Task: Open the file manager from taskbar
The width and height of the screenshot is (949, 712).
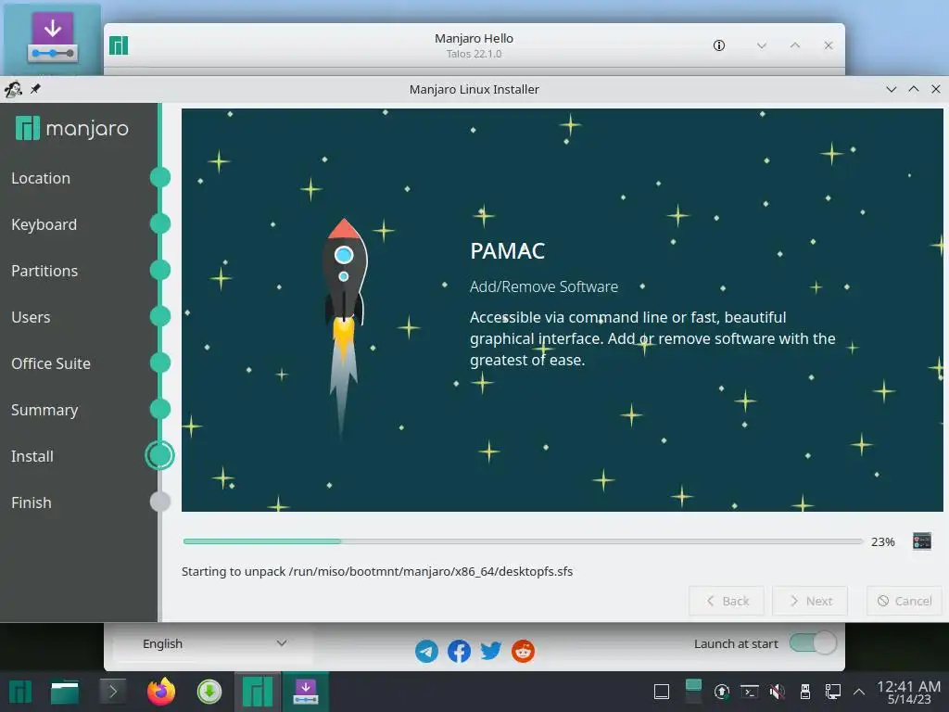Action: [65, 692]
